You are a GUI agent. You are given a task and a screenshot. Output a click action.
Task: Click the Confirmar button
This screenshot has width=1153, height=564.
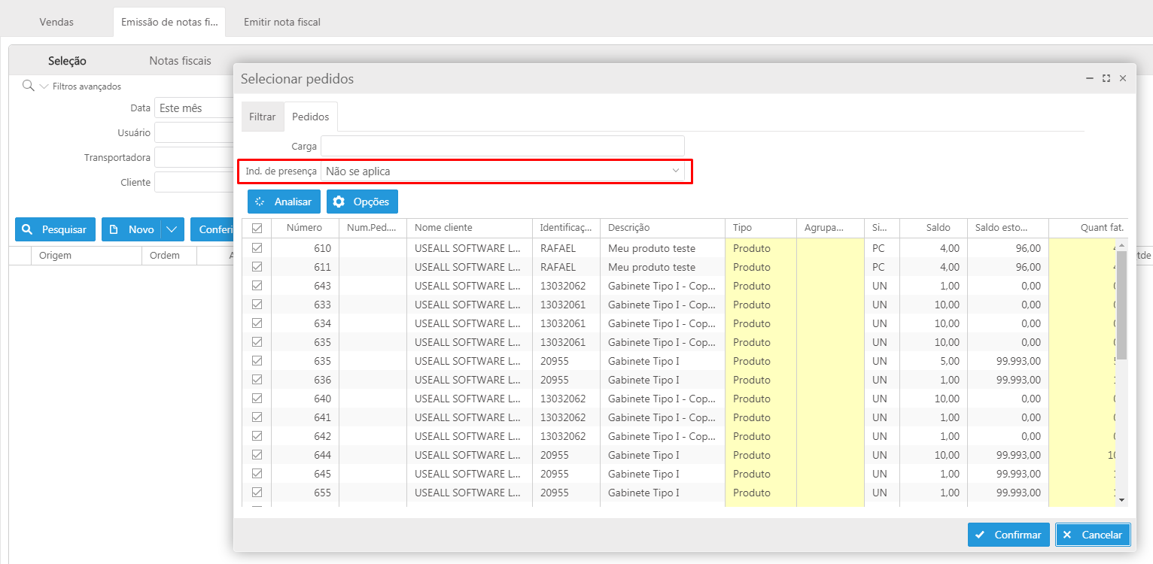point(1009,535)
